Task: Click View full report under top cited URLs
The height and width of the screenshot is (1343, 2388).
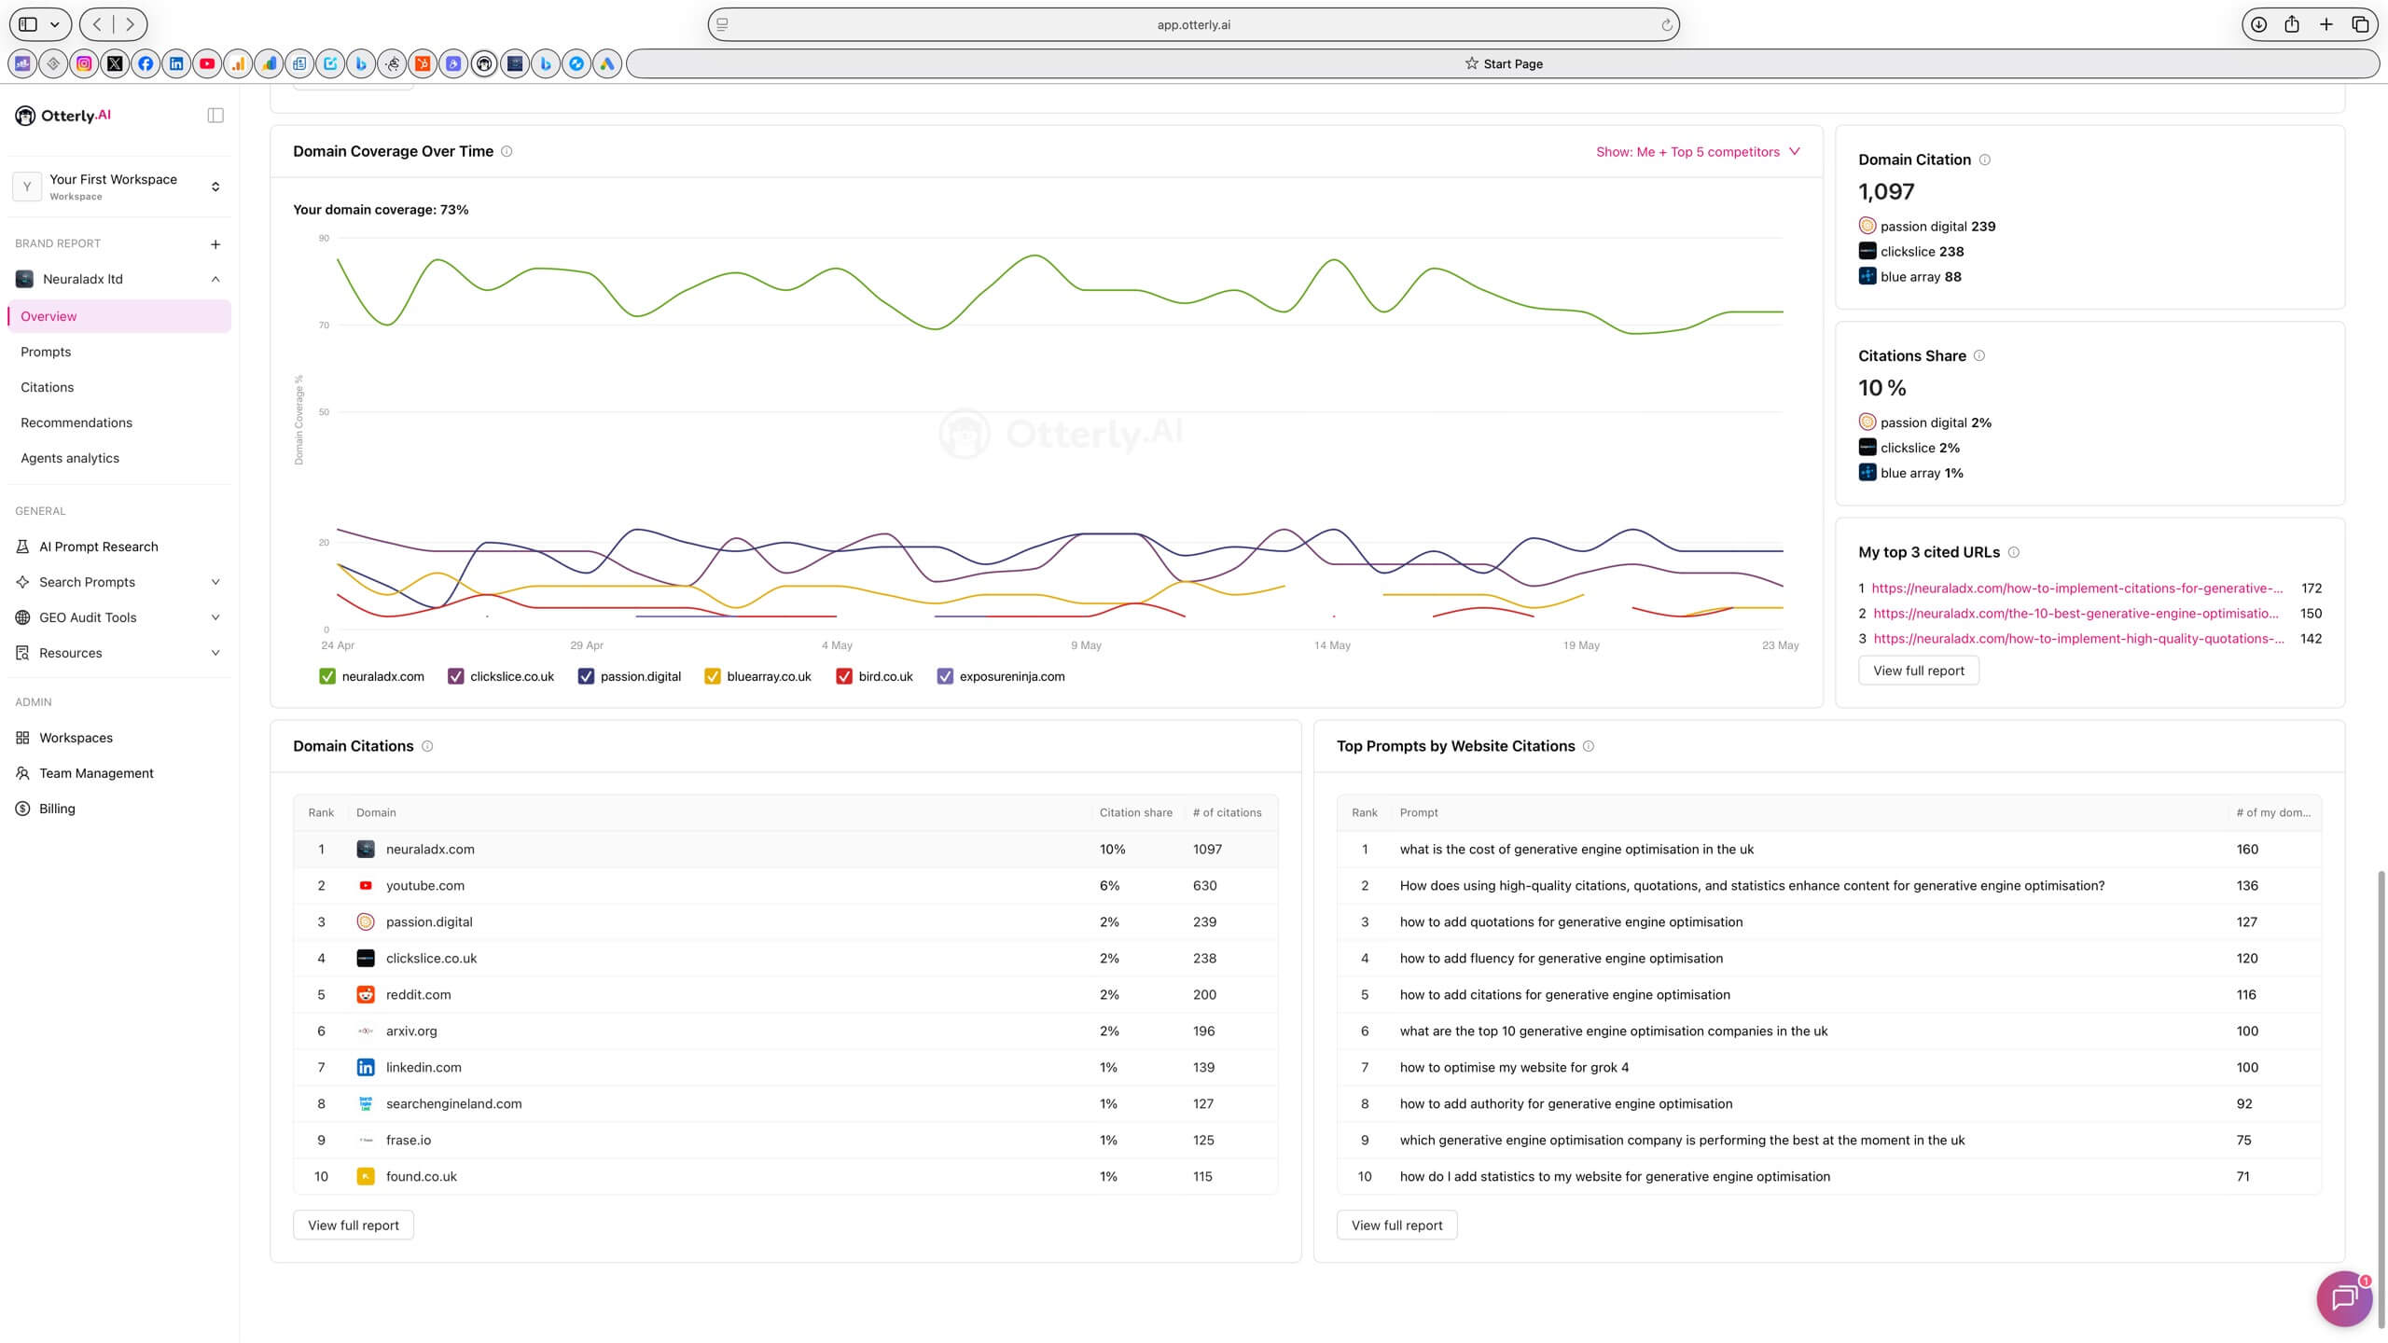Action: [x=1919, y=671]
